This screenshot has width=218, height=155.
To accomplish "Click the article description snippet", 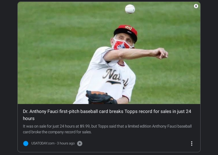I will (107, 129).
